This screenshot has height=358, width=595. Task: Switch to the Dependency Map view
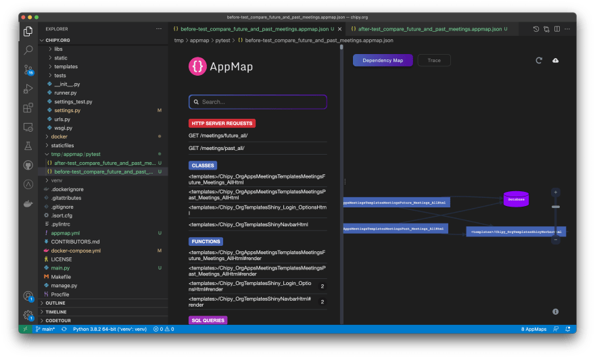coord(383,60)
